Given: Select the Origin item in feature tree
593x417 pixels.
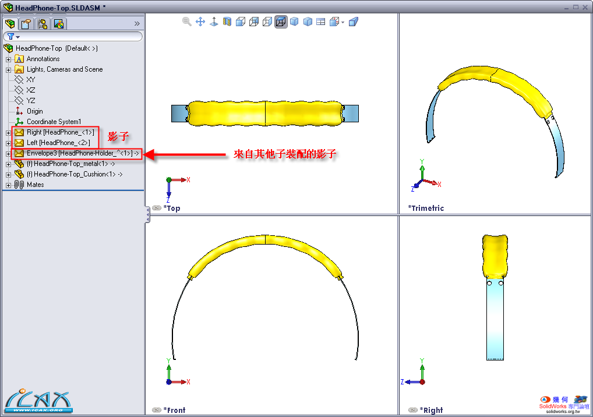Looking at the screenshot, I should pyautogui.click(x=34, y=111).
